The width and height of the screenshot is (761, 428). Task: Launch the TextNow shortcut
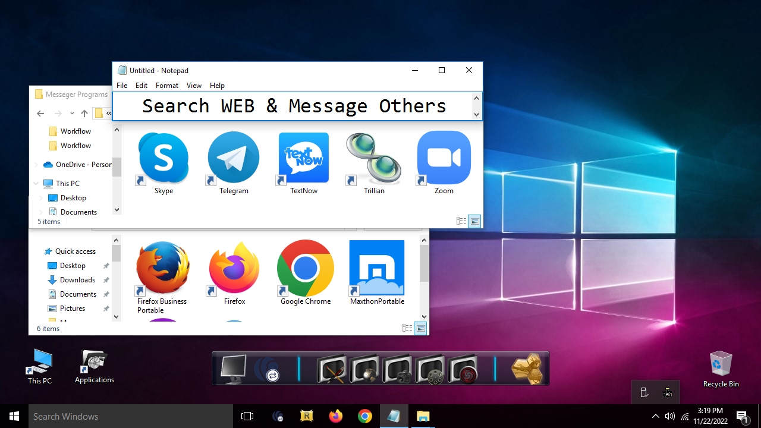pyautogui.click(x=304, y=159)
